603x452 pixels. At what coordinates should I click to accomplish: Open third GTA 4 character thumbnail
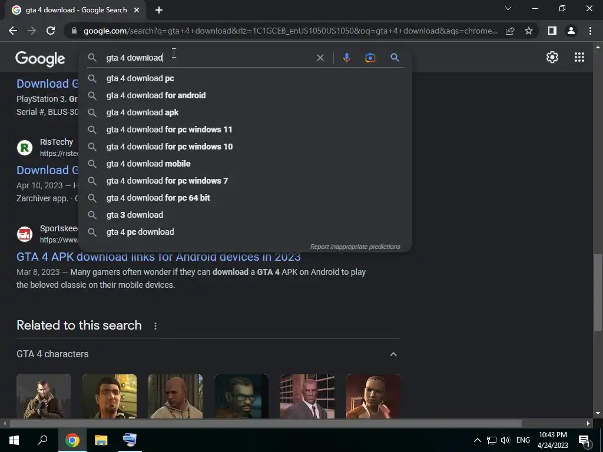click(175, 396)
